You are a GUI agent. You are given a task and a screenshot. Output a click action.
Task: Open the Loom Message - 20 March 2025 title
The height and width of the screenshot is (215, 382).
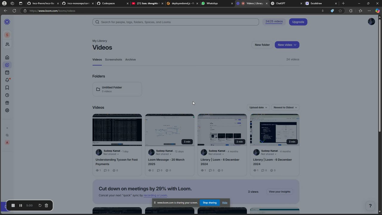(166, 162)
